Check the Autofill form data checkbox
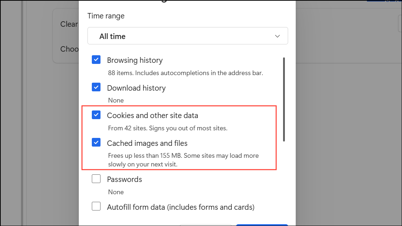The height and width of the screenshot is (226, 402). (96, 206)
